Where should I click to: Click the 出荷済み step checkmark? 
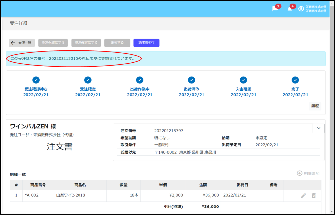click(192, 80)
